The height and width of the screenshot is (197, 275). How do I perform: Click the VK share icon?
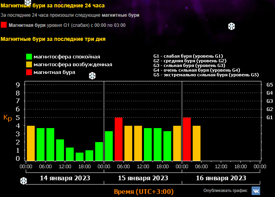[x=256, y=191]
